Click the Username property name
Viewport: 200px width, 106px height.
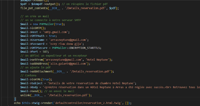[38, 40]
